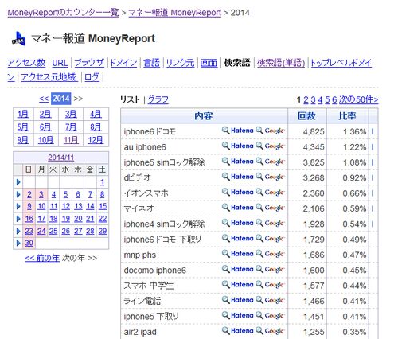
Task: Click the 回数 column header
Action: [306, 116]
